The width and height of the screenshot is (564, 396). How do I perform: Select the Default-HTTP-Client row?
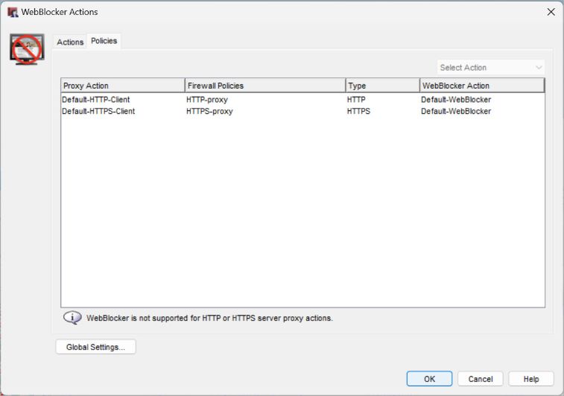pos(96,100)
